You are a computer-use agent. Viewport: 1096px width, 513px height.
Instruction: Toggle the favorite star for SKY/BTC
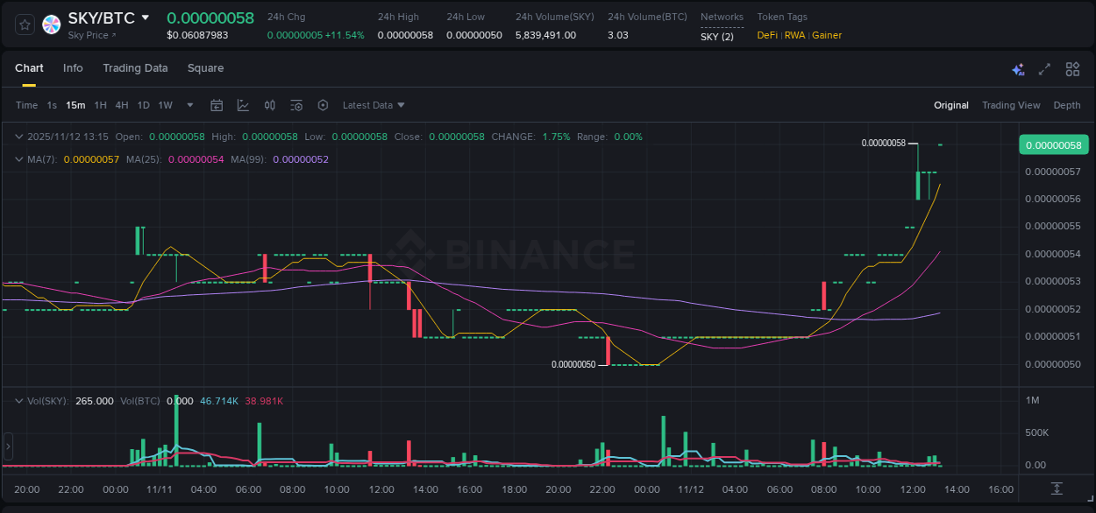24,25
